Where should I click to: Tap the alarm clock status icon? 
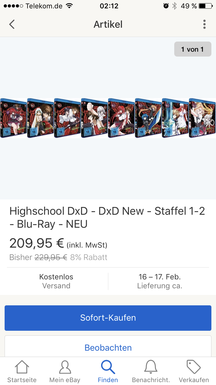point(166,6)
